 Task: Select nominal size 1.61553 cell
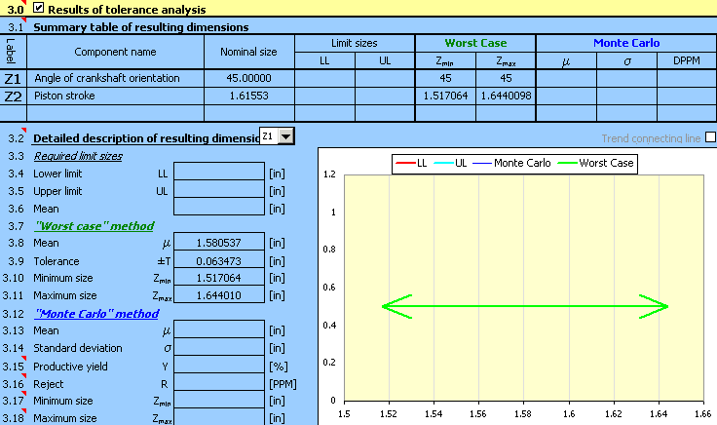pos(249,97)
